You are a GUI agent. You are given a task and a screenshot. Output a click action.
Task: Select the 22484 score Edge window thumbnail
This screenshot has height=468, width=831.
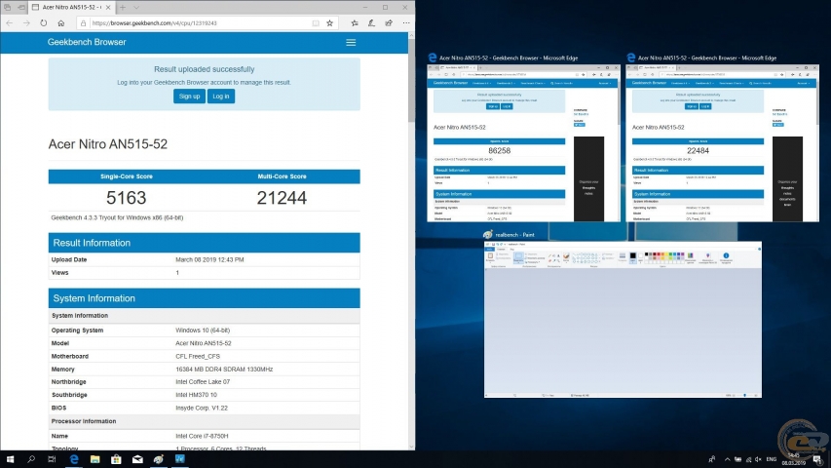click(722, 143)
